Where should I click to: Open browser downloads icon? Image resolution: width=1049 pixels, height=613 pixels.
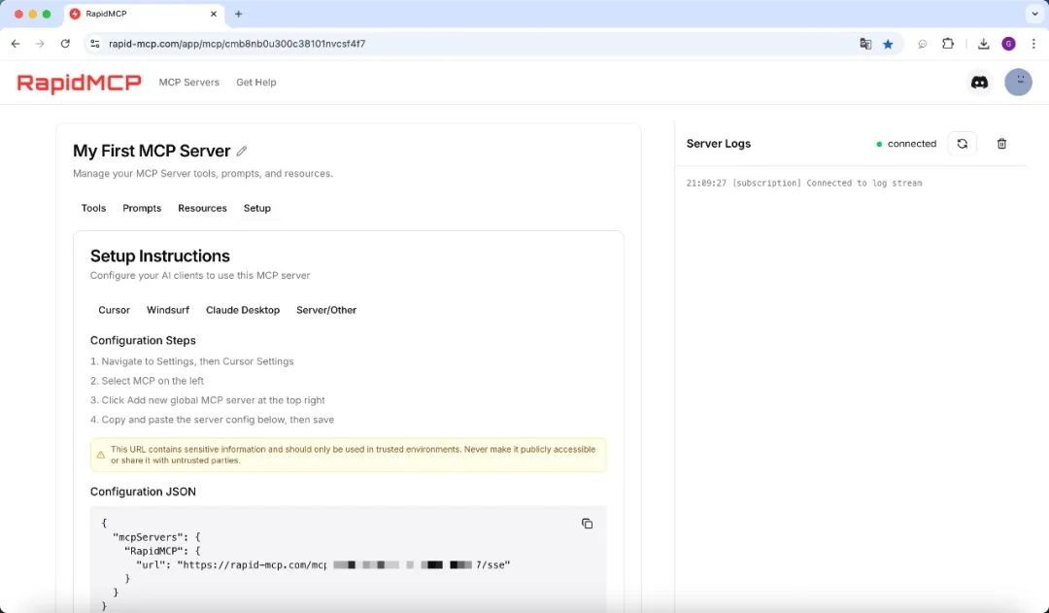point(983,43)
